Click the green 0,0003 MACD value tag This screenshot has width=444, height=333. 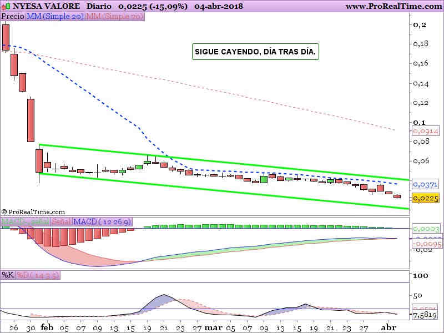pos(425,229)
